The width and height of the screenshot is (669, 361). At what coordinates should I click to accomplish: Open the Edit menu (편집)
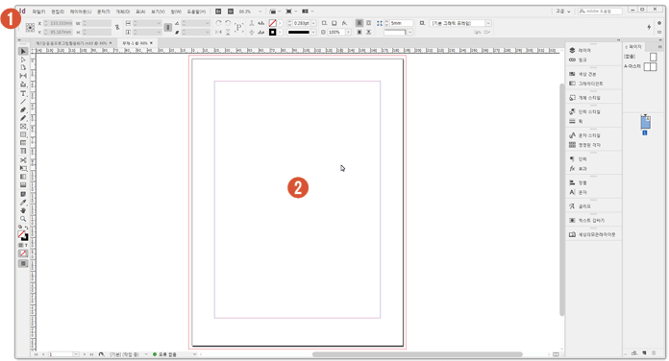58,12
